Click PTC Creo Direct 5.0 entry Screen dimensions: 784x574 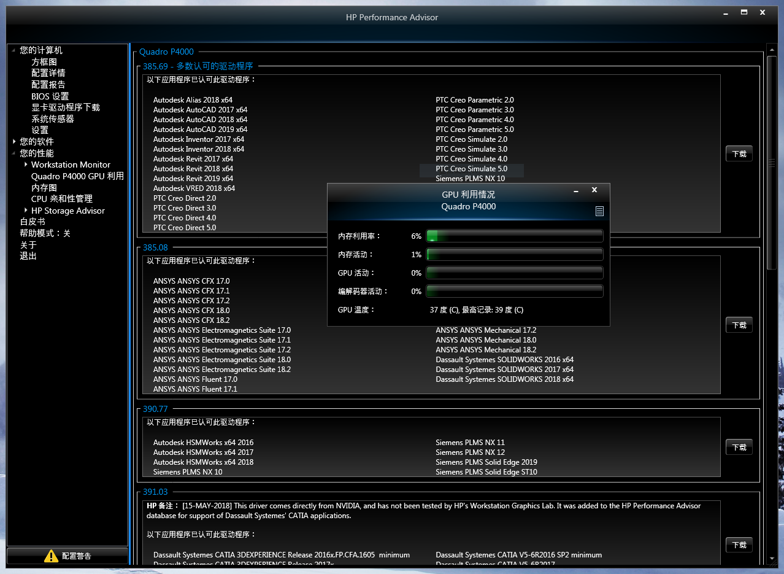point(185,228)
